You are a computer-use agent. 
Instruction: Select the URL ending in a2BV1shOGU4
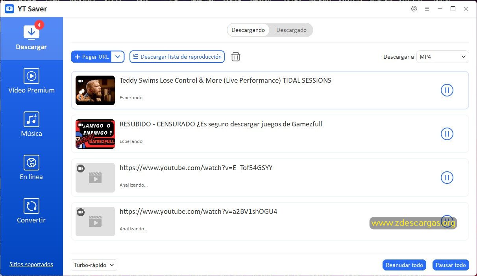pos(198,211)
